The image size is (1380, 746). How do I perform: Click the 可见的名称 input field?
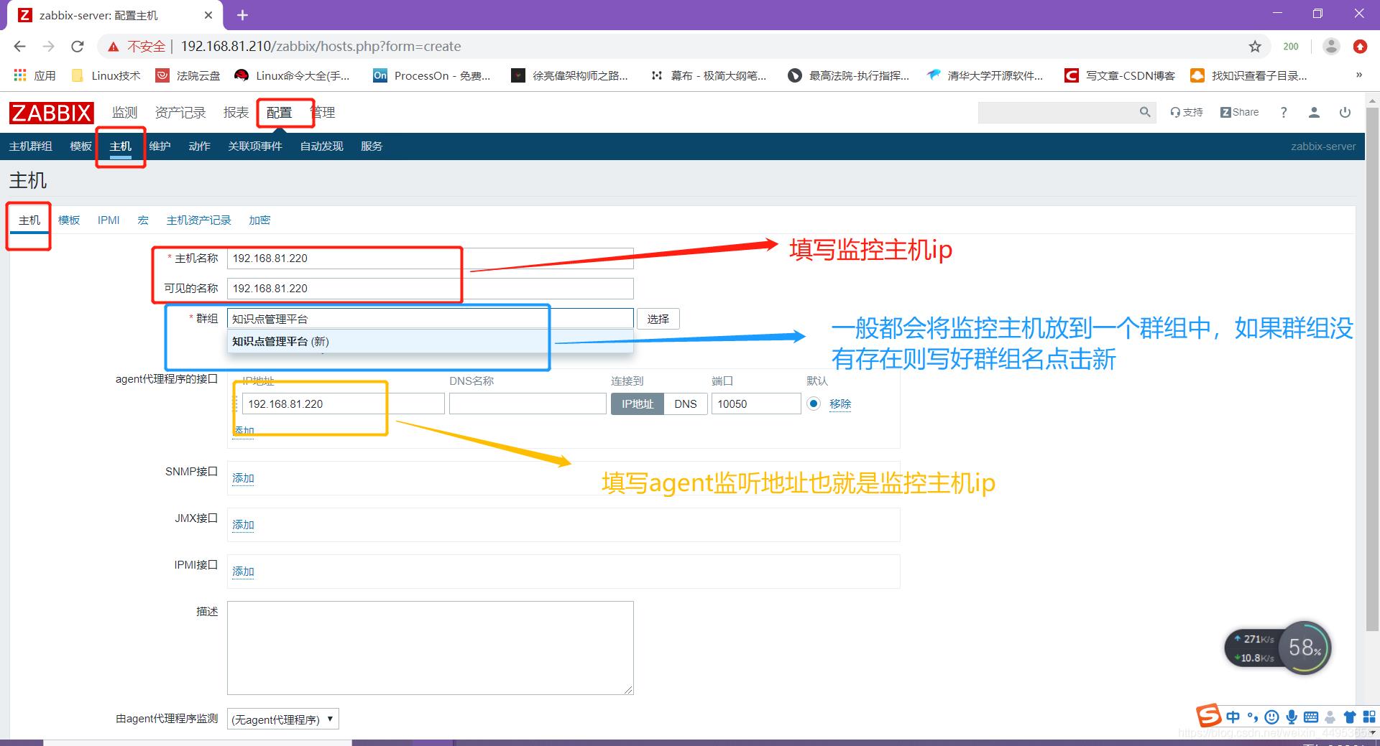click(x=430, y=289)
